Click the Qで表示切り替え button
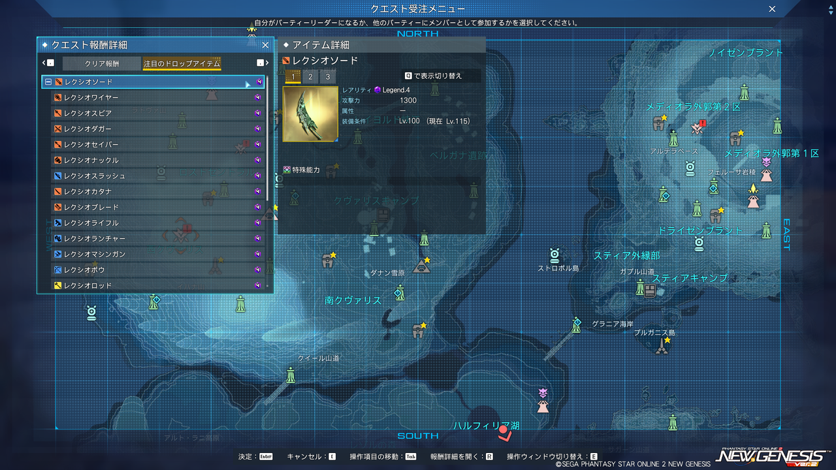The image size is (836, 470). point(441,76)
